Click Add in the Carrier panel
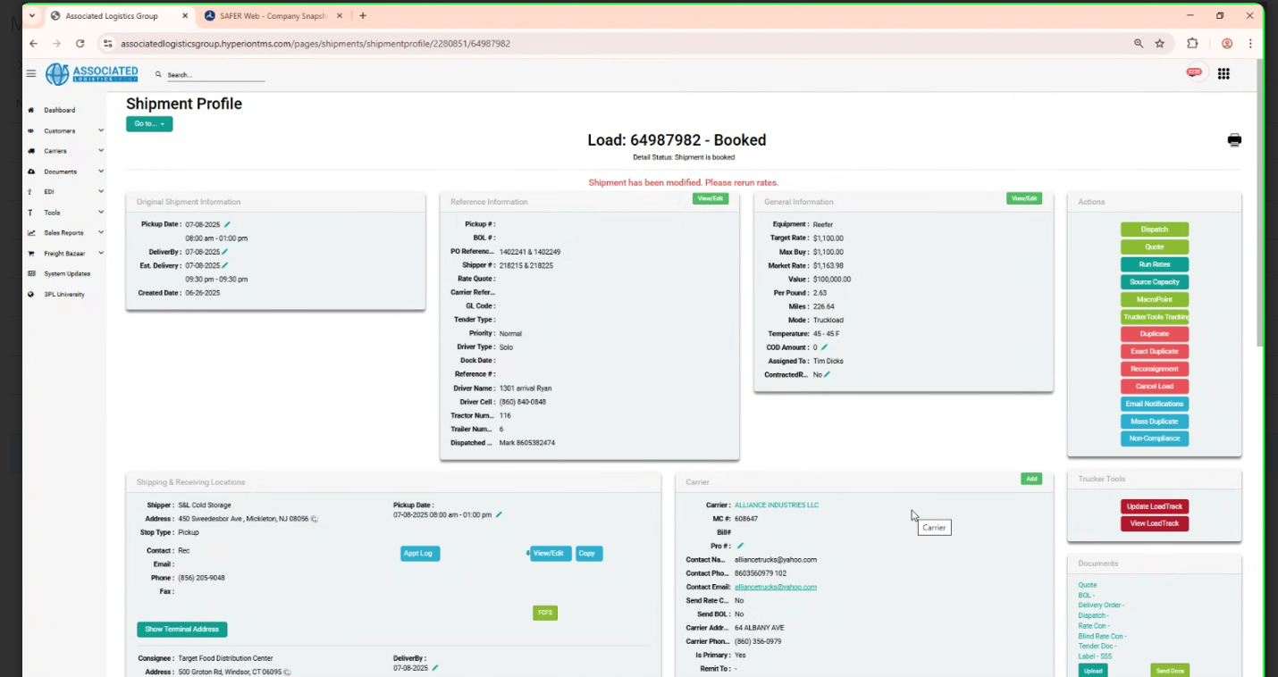The image size is (1278, 677). 1031,479
